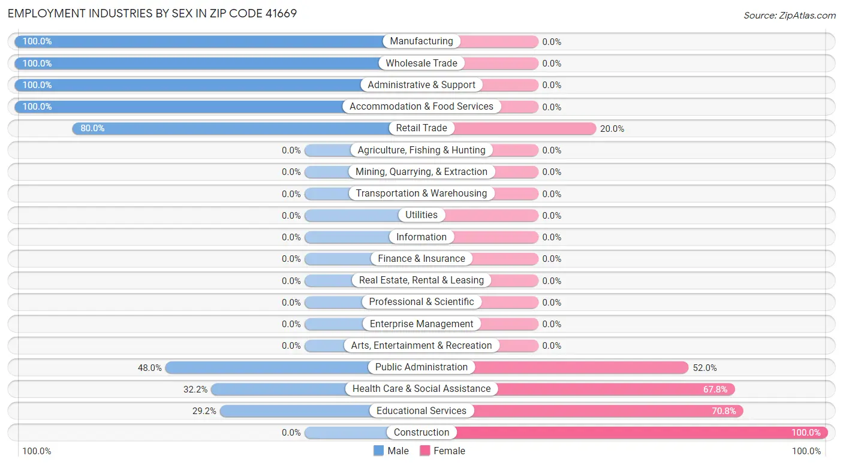Click the Male legend color swatch

point(379,451)
